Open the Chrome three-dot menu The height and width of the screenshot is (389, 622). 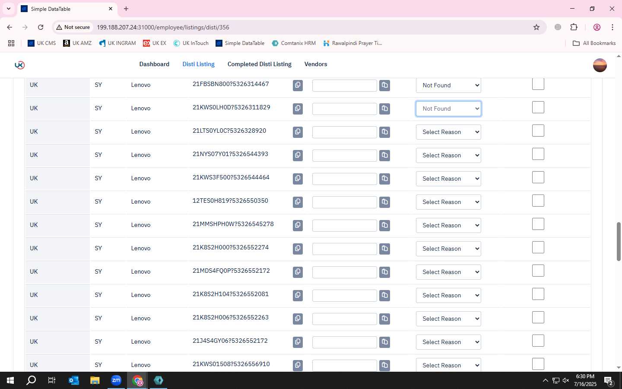612,27
